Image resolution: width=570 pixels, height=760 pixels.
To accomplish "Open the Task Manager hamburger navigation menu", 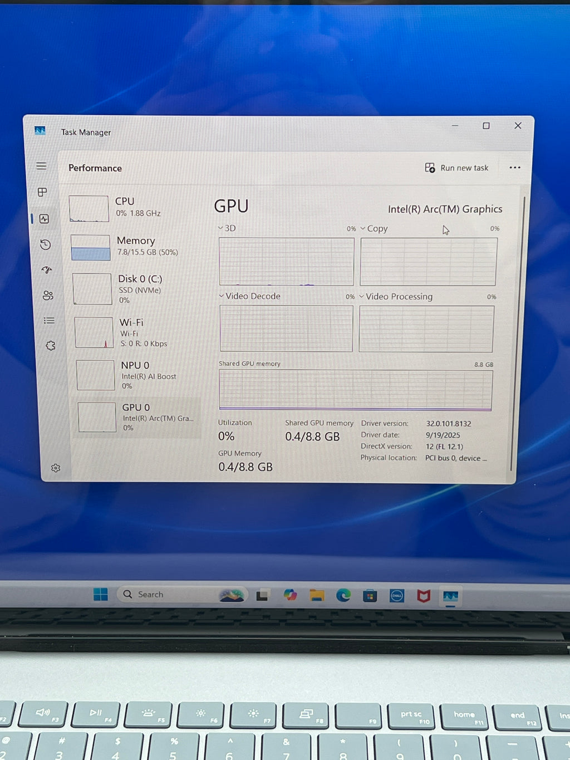I will [x=41, y=166].
